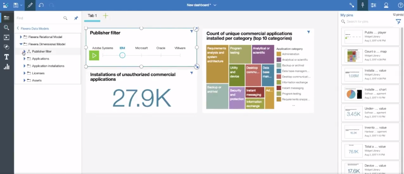
Task: Select Requirements analysis treemap tile
Action: click(x=217, y=64)
